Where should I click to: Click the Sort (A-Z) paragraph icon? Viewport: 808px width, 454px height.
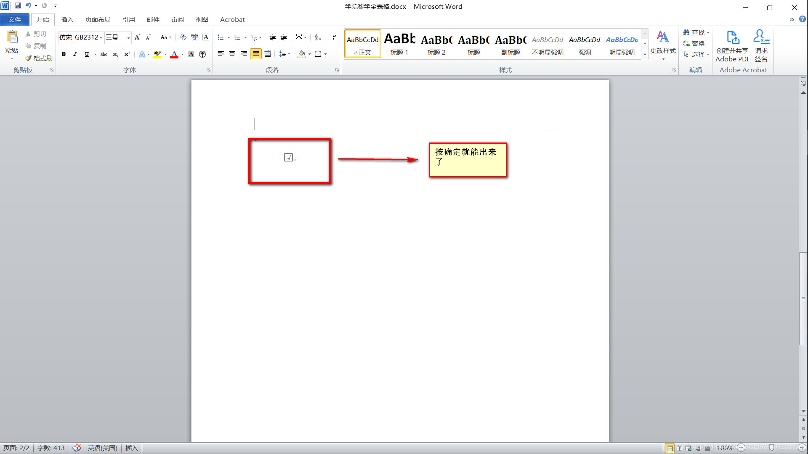pyautogui.click(x=318, y=37)
